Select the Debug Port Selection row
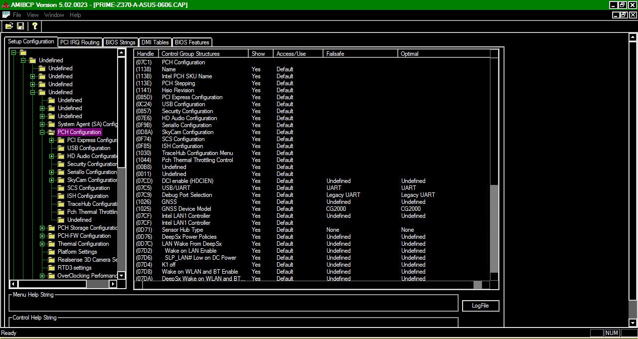This screenshot has width=638, height=339. [x=312, y=195]
